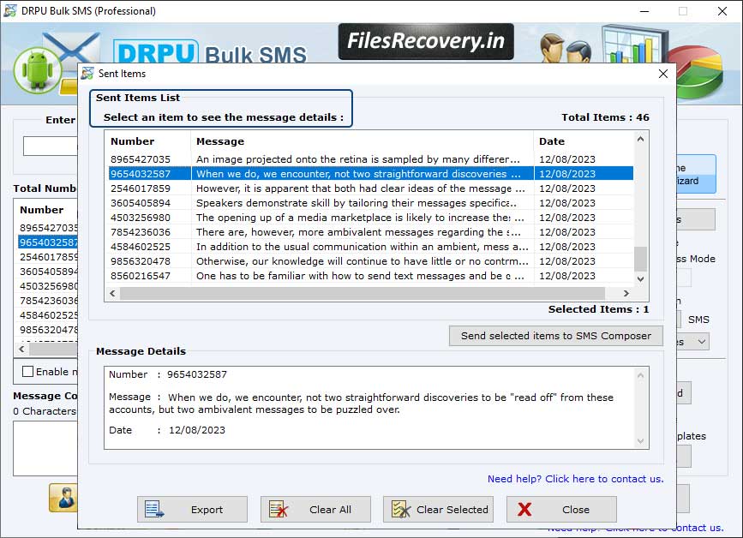The width and height of the screenshot is (743, 538).
Task: Click the Clear All button
Action: [315, 509]
